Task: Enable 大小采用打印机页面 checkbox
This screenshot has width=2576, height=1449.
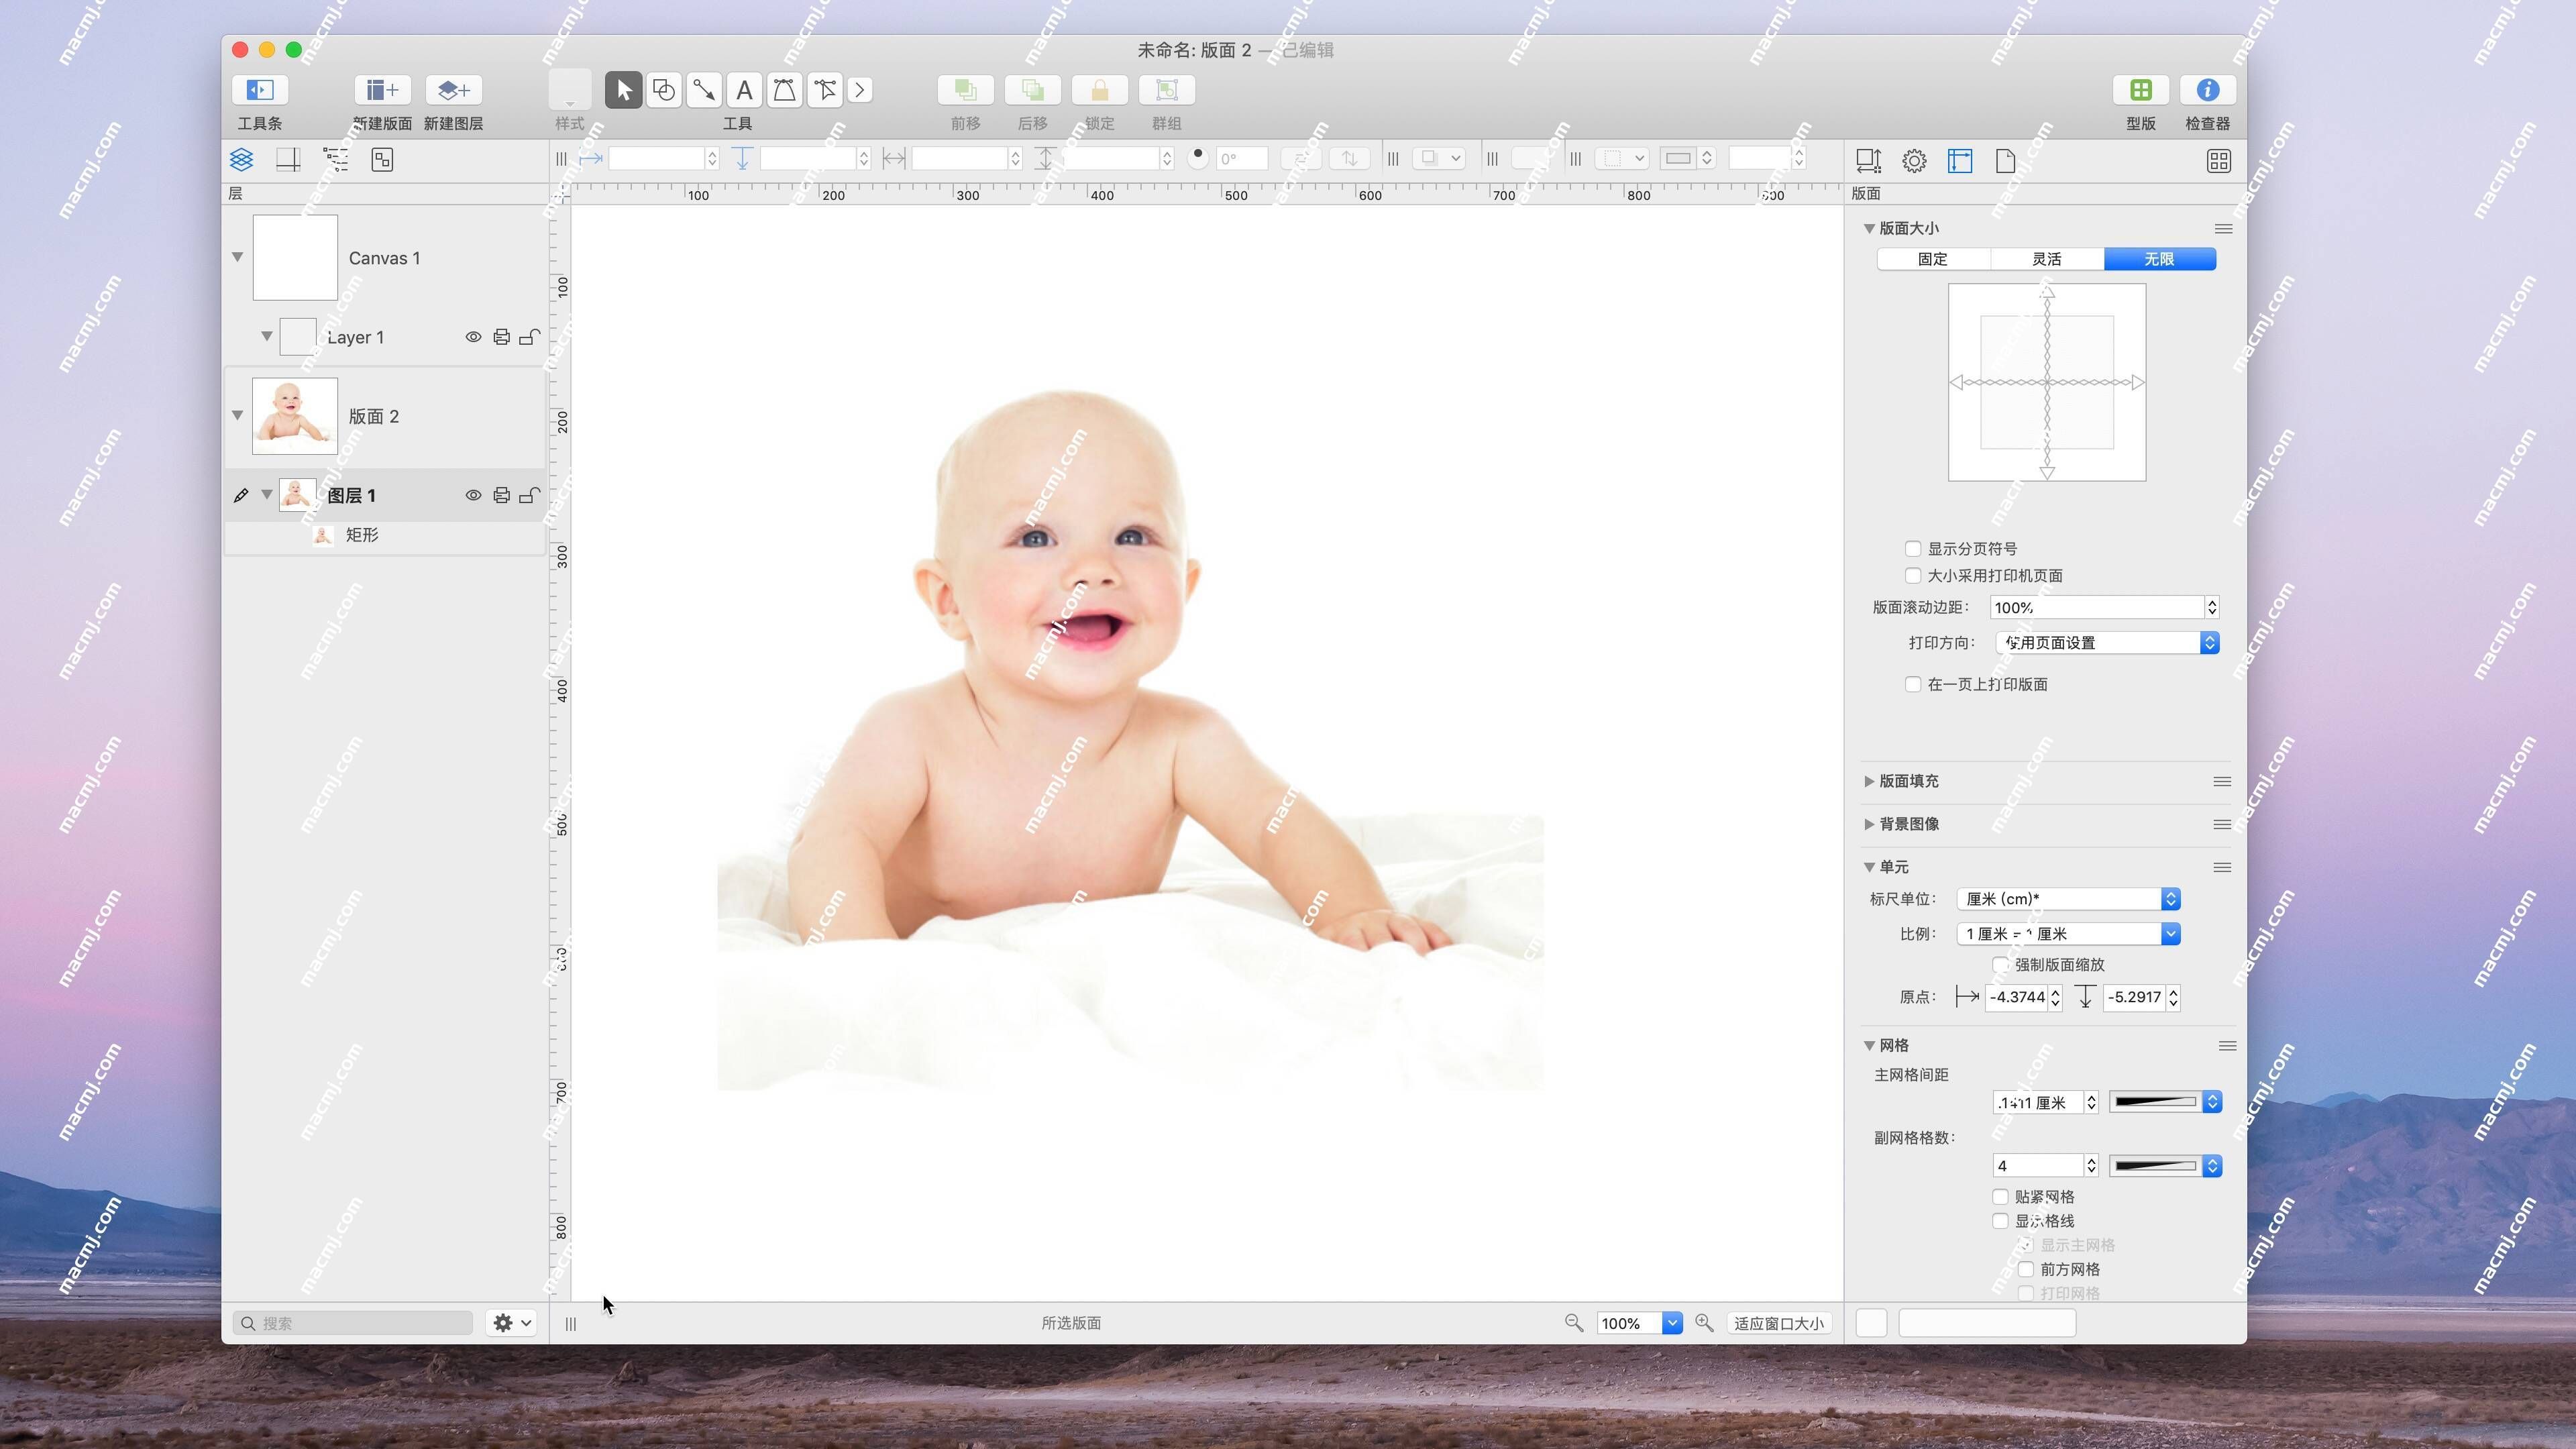Action: (1913, 576)
